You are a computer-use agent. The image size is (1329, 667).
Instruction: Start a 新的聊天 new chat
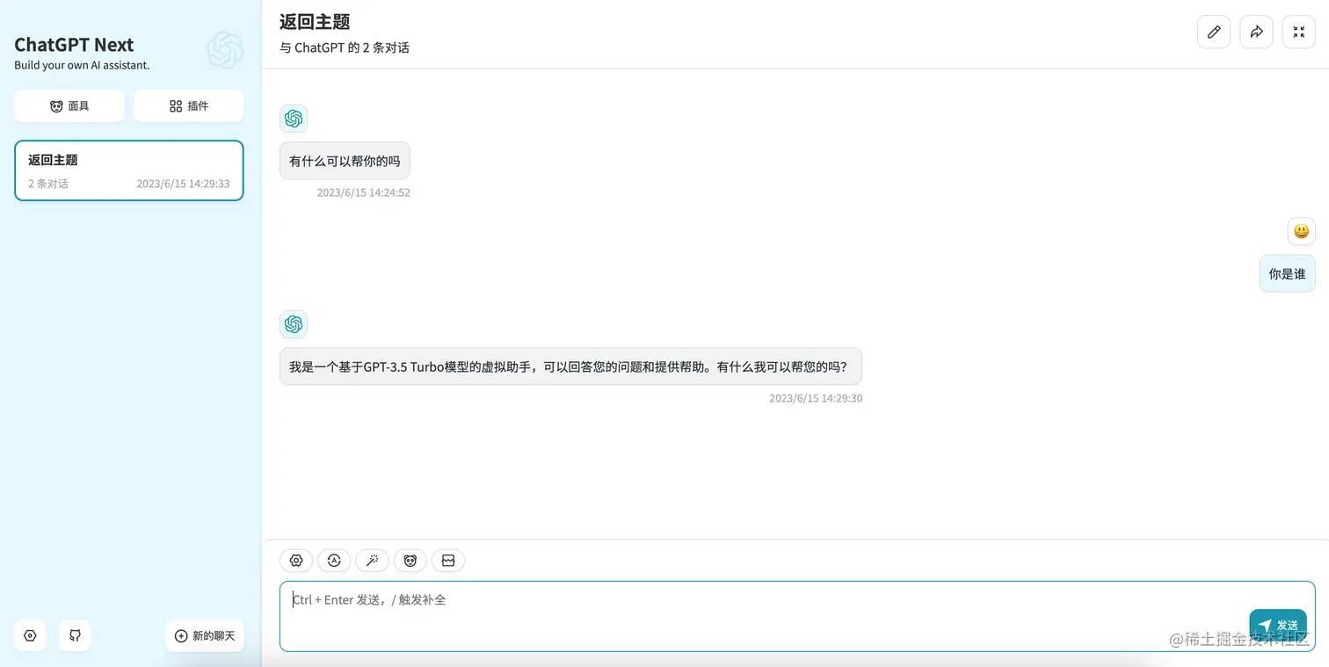[204, 635]
